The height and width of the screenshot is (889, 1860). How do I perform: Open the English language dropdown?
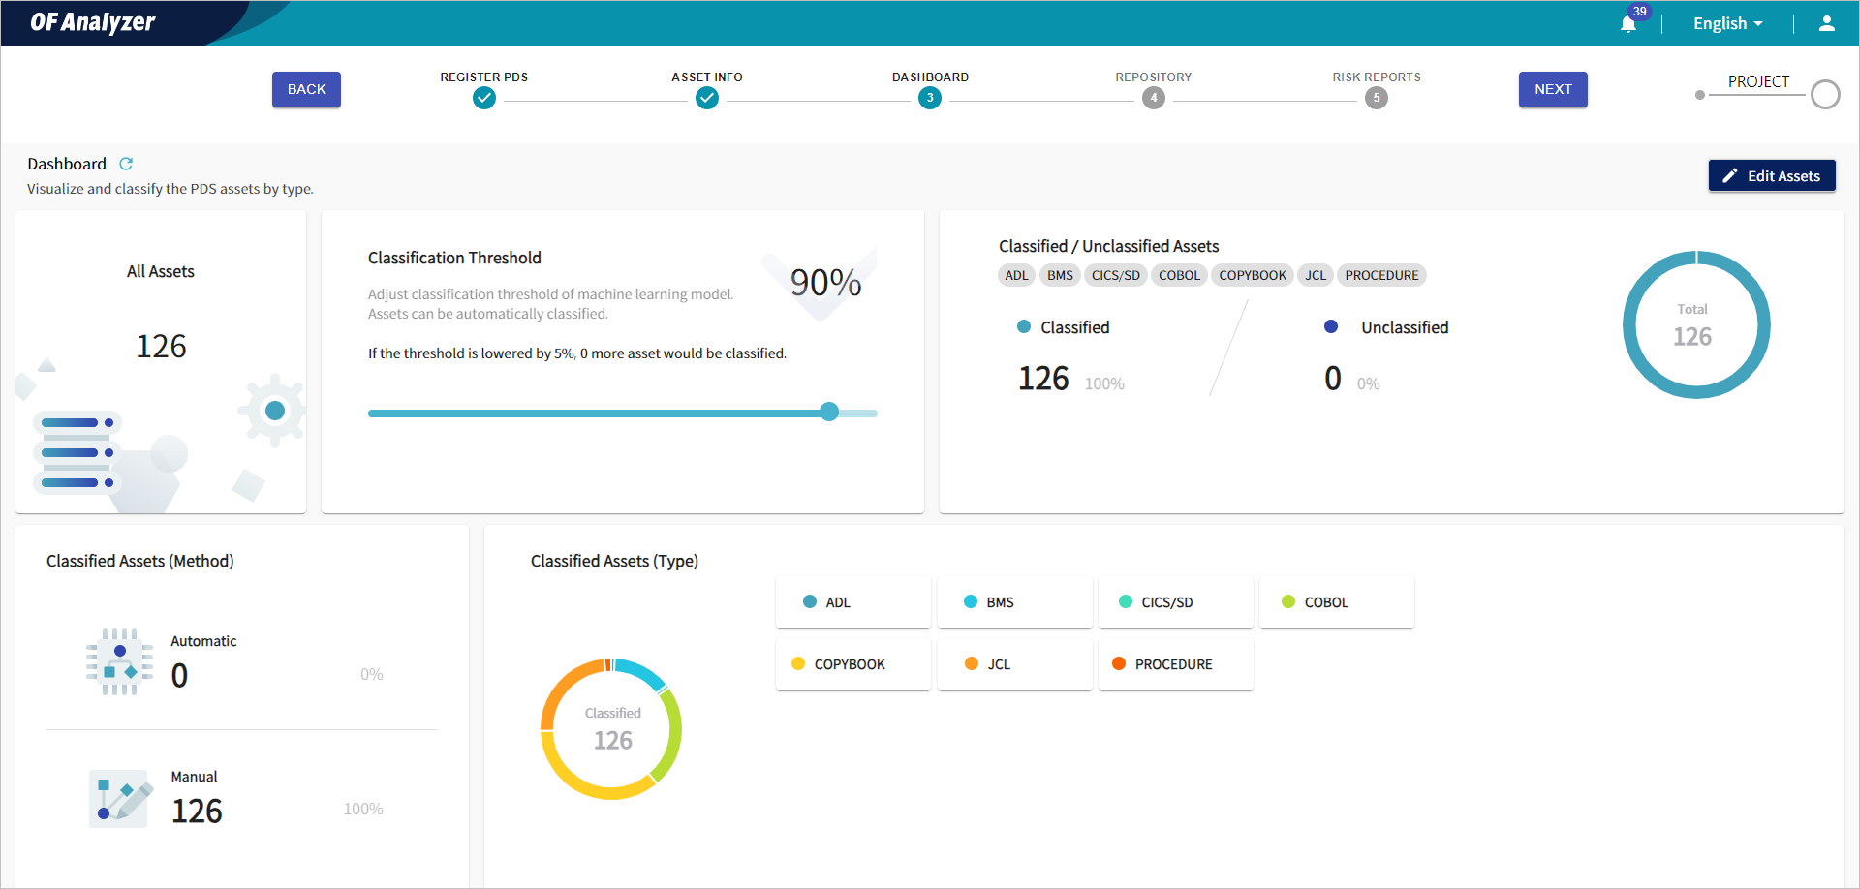[x=1727, y=23]
